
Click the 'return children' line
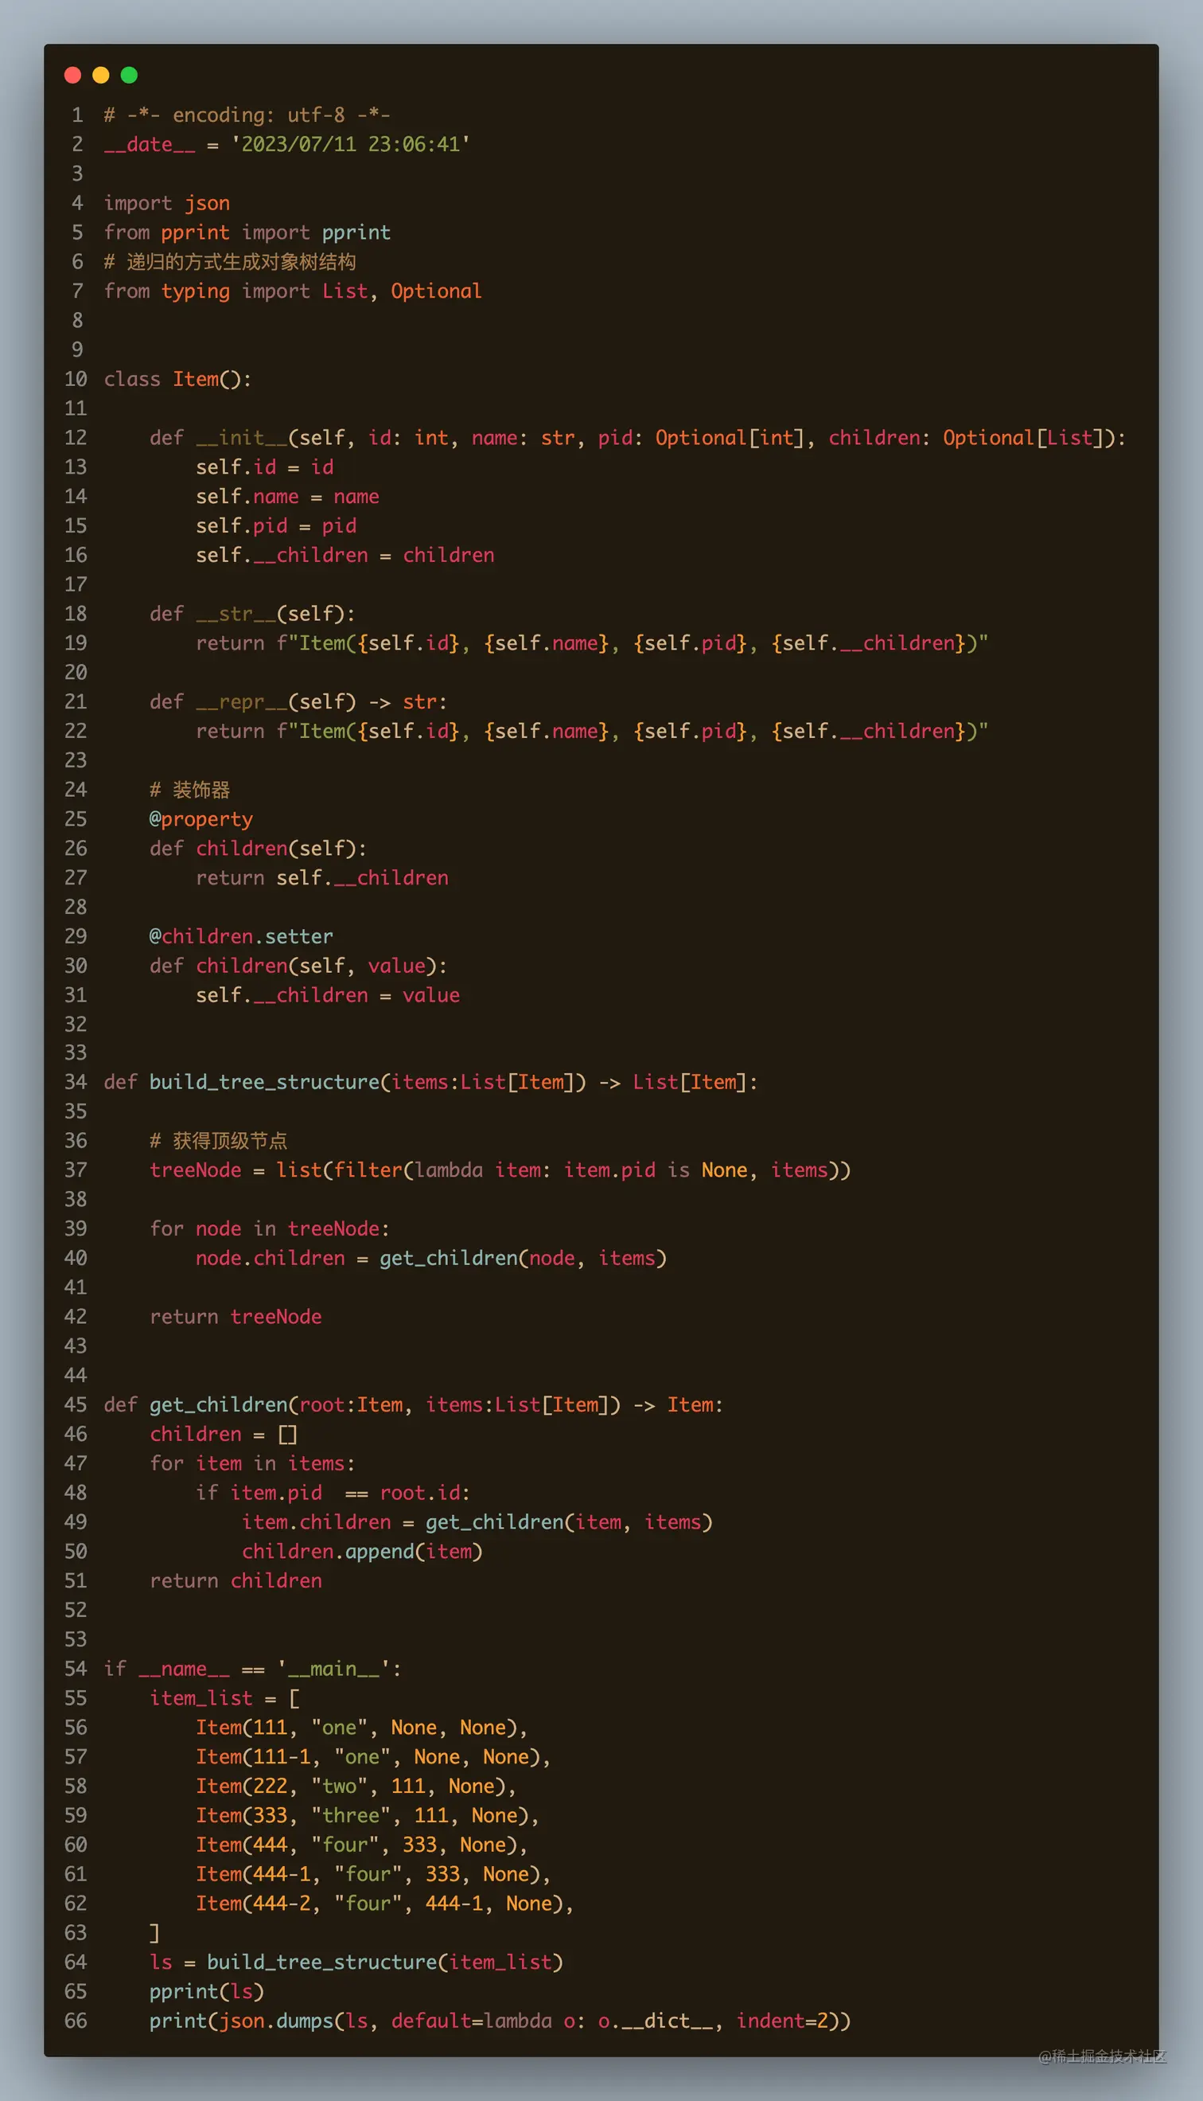tap(236, 1581)
